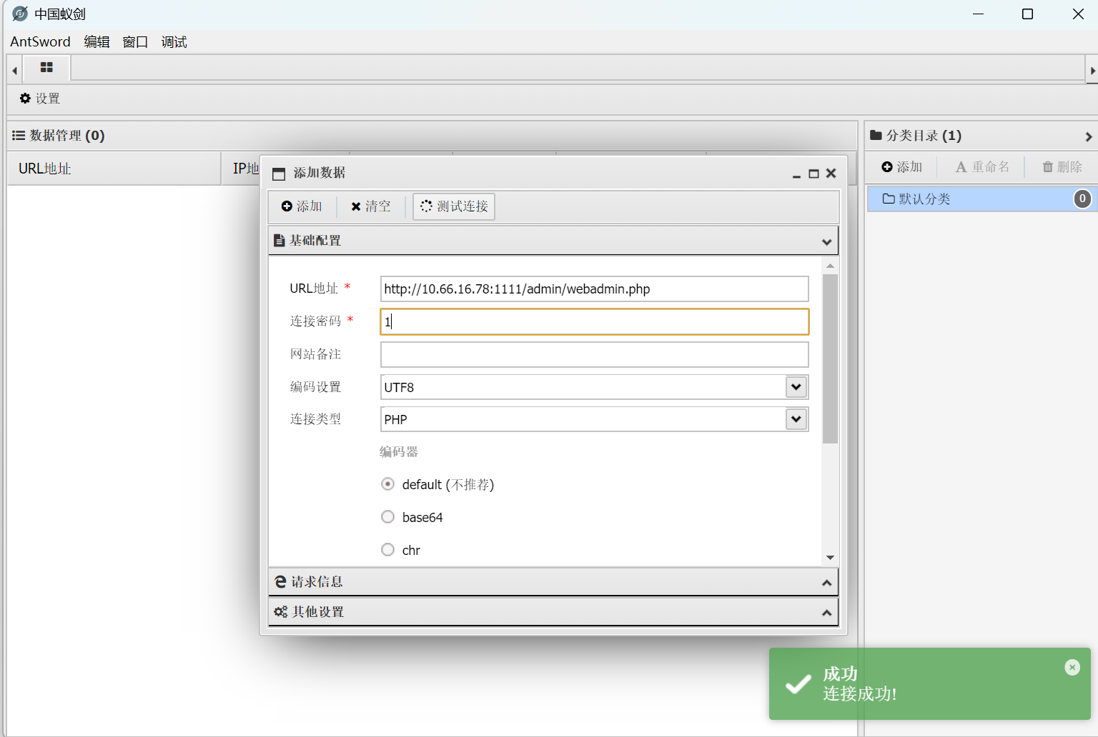Select the home grid tab icon
Viewport: 1098px width, 737px height.
click(46, 68)
